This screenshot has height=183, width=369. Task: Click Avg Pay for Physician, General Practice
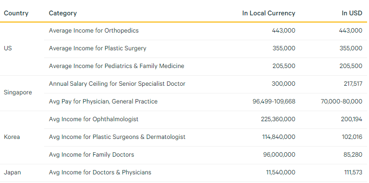point(103,102)
